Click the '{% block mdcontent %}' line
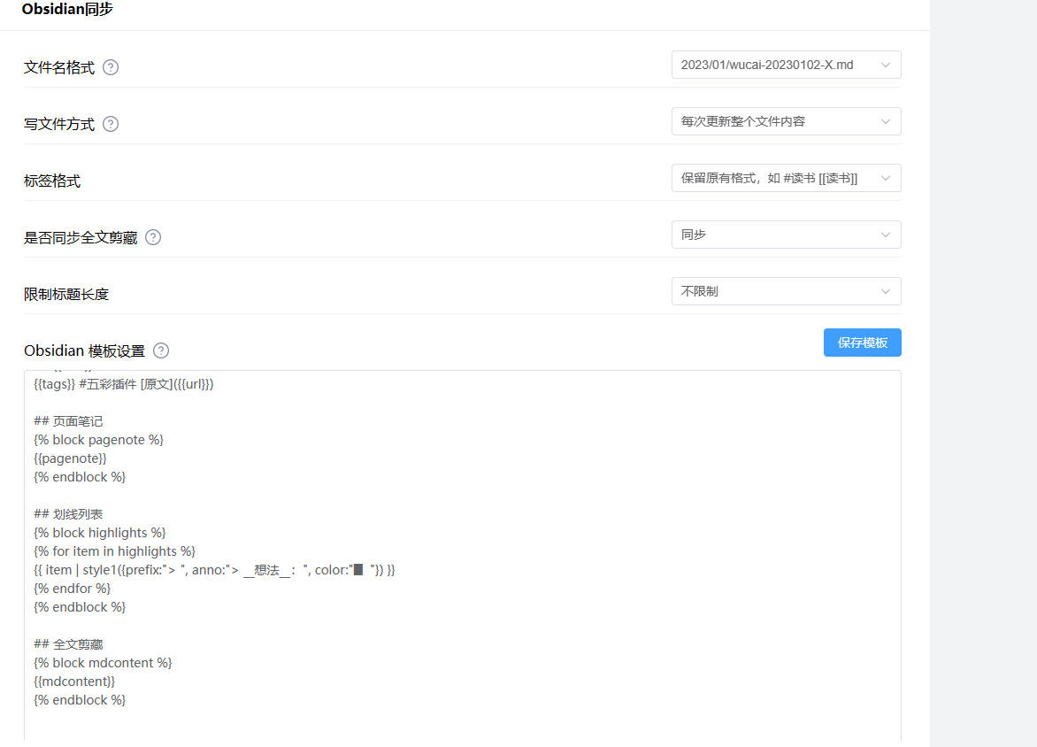Image resolution: width=1037 pixels, height=747 pixels. tap(103, 663)
